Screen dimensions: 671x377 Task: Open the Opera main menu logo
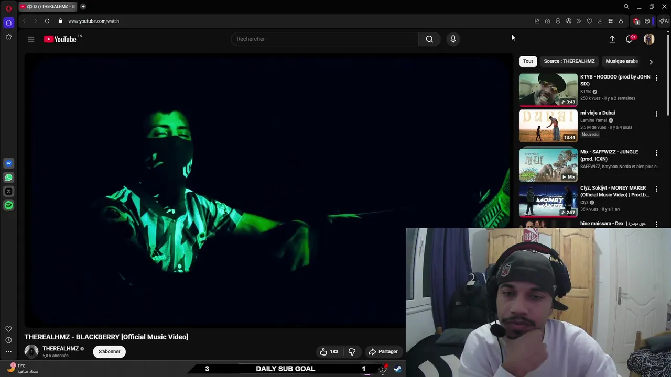click(8, 8)
